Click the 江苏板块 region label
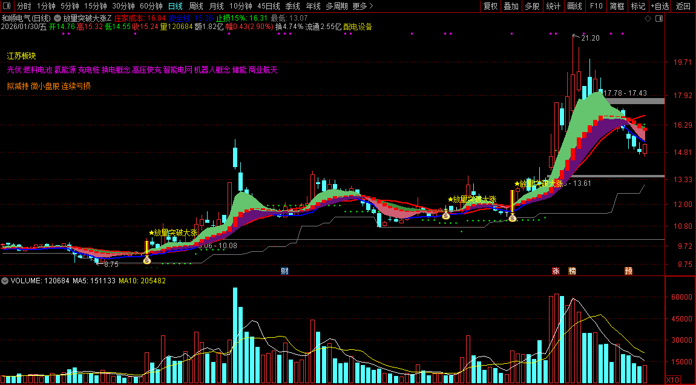696x385 pixels. [21, 56]
